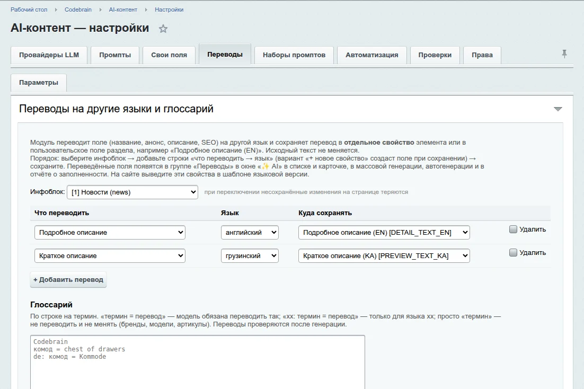Open the Наборы промптов tab
Image resolution: width=584 pixels, height=389 pixels.
(x=294, y=55)
